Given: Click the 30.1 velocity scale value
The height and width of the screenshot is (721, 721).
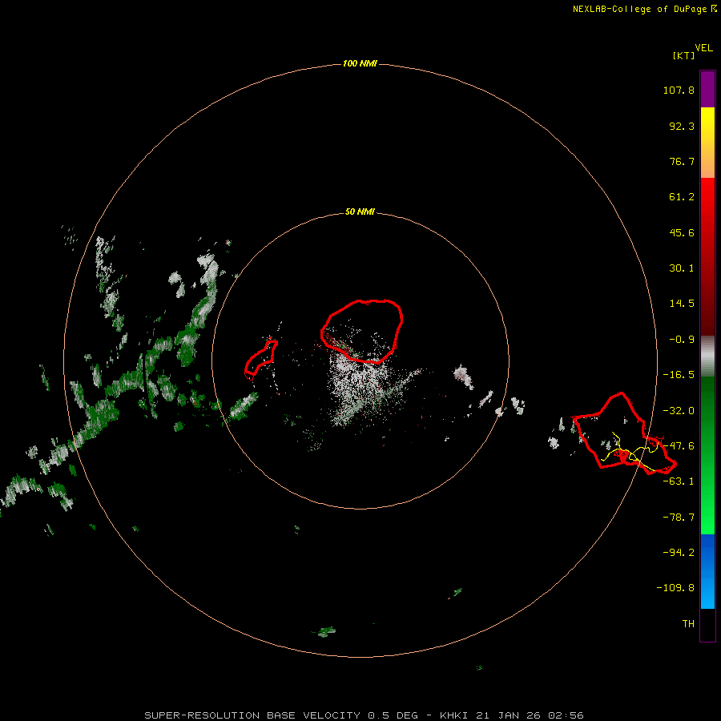Looking at the screenshot, I should [682, 268].
